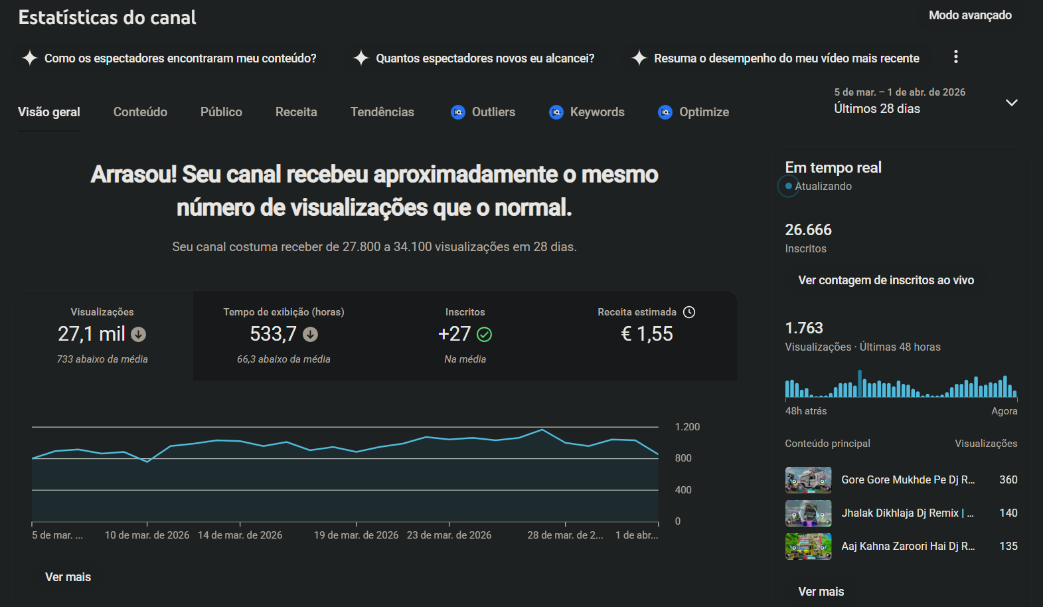The image size is (1043, 607).
Task: Select the Visualizações metric card
Action: [103, 335]
